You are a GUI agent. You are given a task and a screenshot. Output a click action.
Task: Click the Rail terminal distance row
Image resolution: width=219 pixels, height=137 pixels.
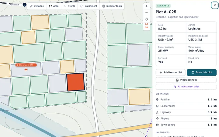[x=186, y=106]
